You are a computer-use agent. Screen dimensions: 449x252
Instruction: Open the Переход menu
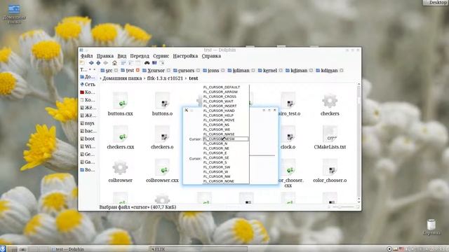tap(140, 56)
